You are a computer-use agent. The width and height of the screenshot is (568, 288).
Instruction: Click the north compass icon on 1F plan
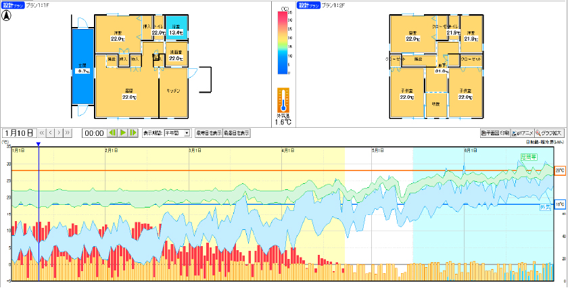point(7,17)
